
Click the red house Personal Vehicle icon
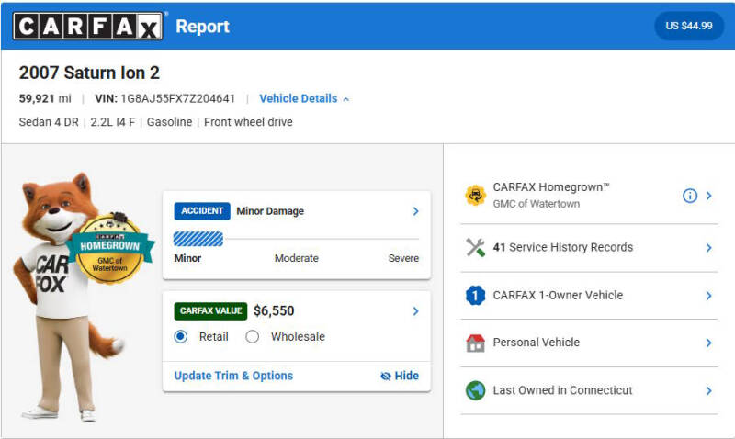click(x=475, y=343)
